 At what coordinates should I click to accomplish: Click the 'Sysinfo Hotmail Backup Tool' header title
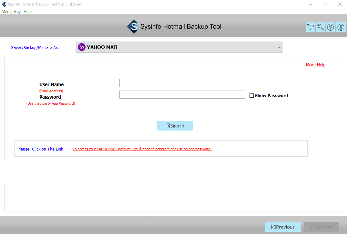click(181, 26)
